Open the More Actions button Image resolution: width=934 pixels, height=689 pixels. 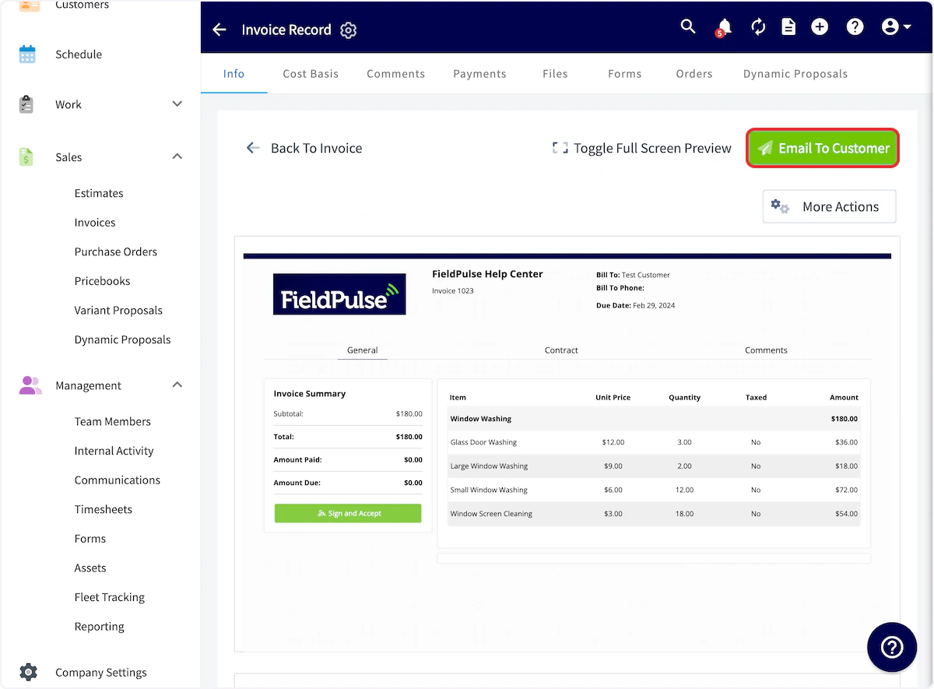click(829, 206)
